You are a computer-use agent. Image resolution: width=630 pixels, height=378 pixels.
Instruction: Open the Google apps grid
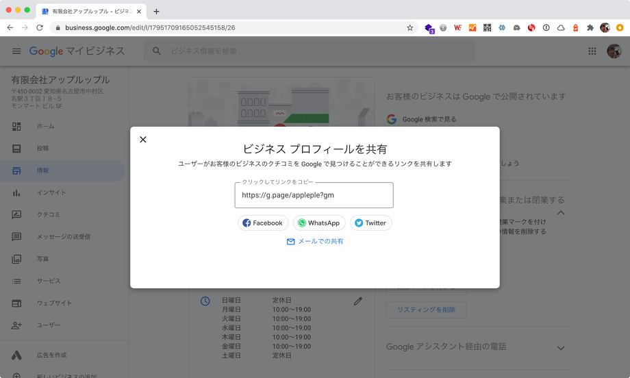[592, 51]
